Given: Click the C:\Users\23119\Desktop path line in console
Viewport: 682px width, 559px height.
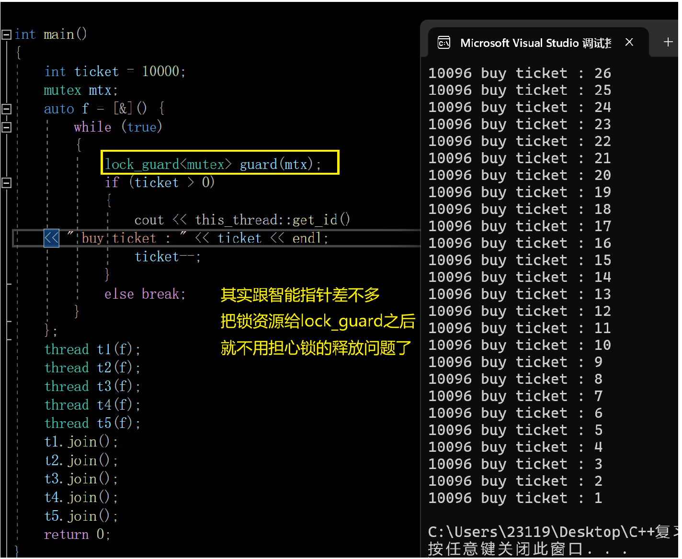Looking at the screenshot, I should (x=553, y=532).
